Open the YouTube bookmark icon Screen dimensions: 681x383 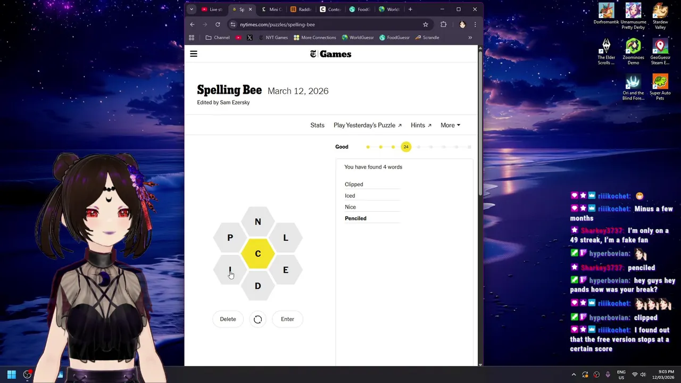[238, 38]
